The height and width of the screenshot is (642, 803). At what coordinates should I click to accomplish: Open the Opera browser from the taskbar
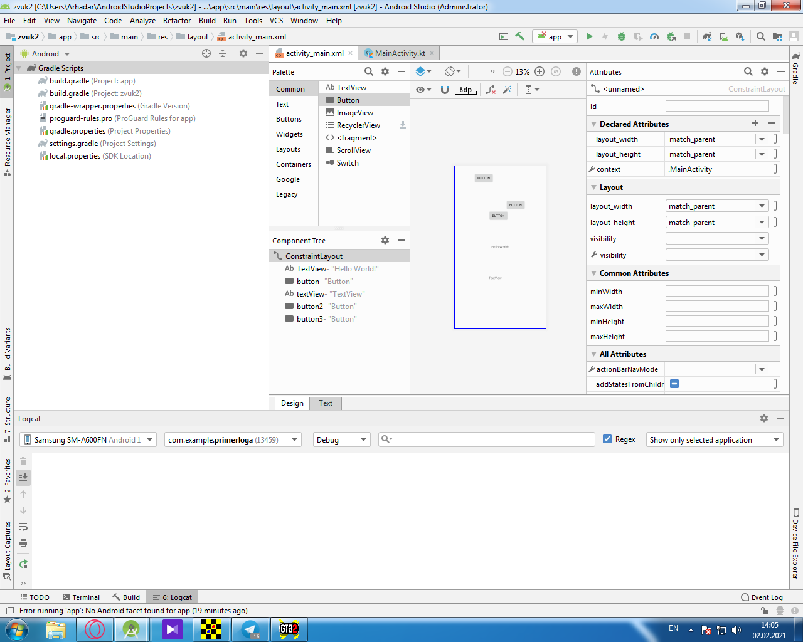(95, 629)
